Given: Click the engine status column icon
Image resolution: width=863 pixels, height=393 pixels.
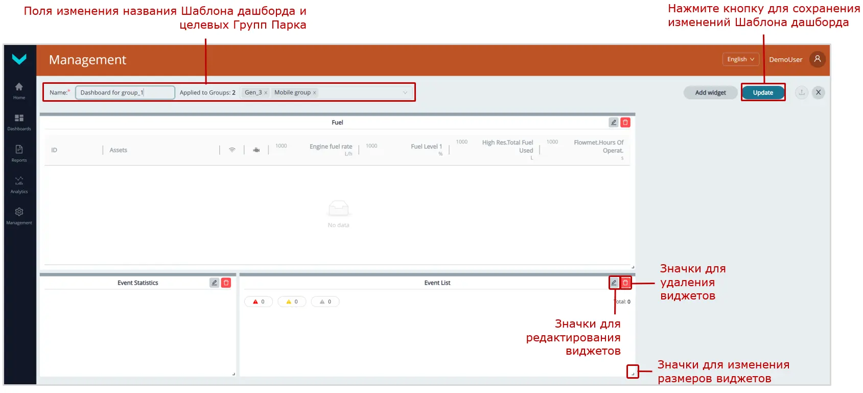Looking at the screenshot, I should point(256,150).
